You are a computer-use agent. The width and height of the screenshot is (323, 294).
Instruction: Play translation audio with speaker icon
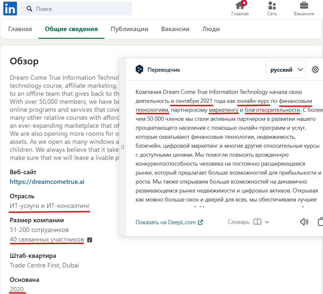point(304,222)
